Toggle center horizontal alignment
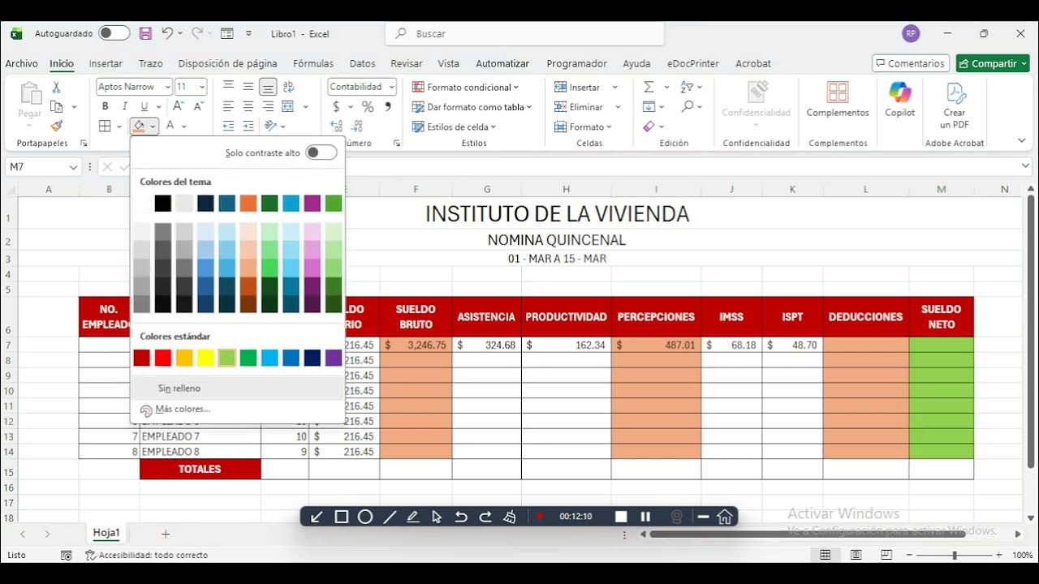1039x584 pixels. pos(248,106)
